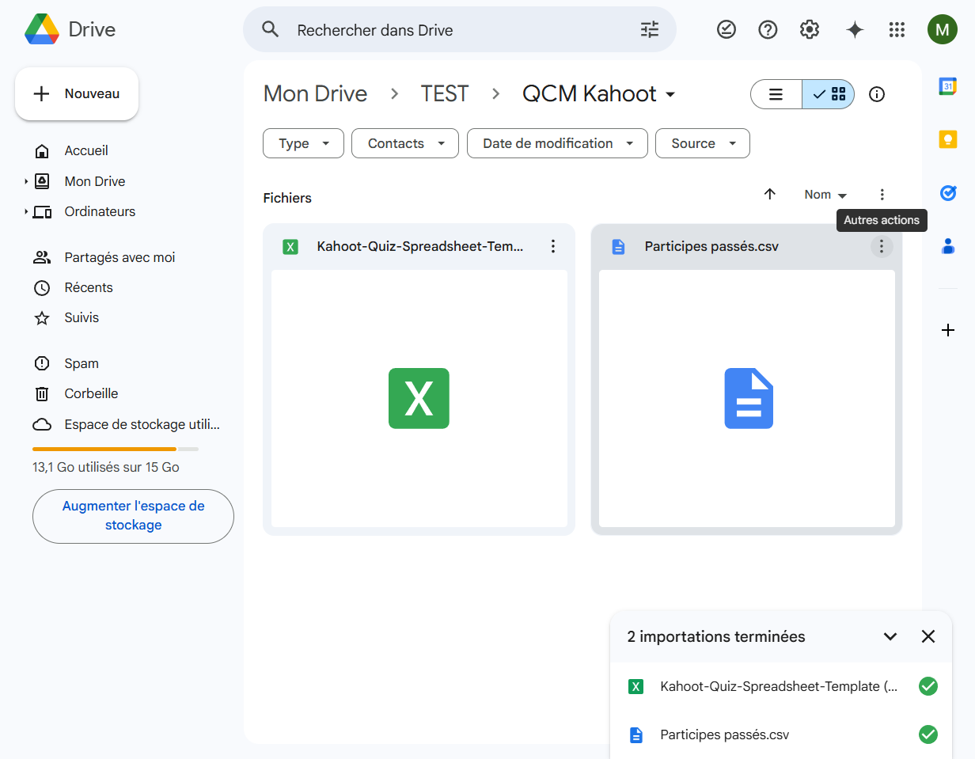The height and width of the screenshot is (759, 975).
Task: Click Kahoot-Quiz-Spreadsheet-Template in import list
Action: click(779, 686)
